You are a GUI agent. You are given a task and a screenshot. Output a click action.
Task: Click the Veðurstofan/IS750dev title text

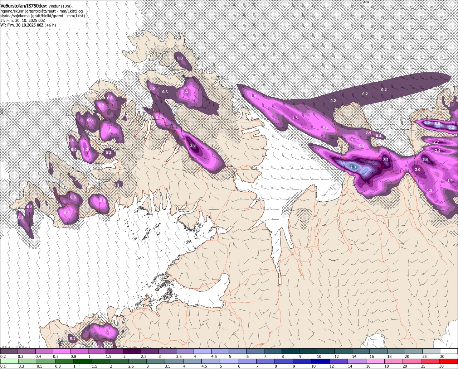tap(23, 5)
